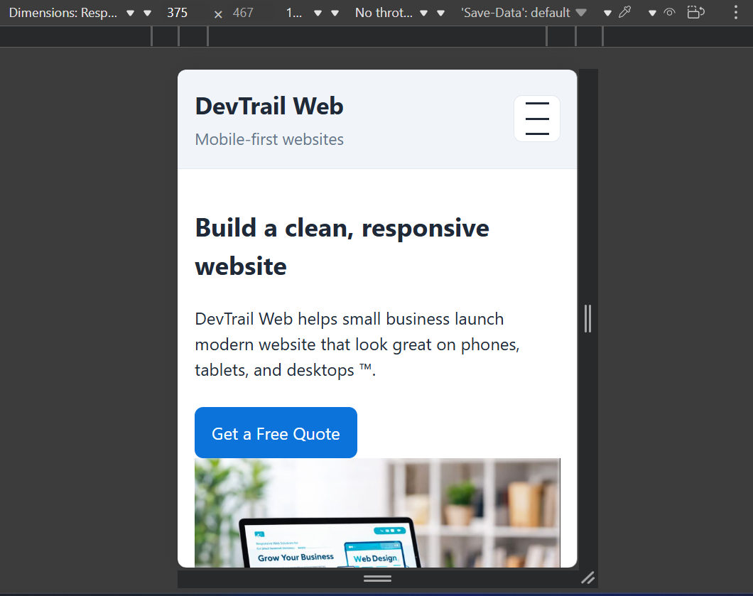Open the three-dot more options menu
The width and height of the screenshot is (753, 596).
(735, 13)
